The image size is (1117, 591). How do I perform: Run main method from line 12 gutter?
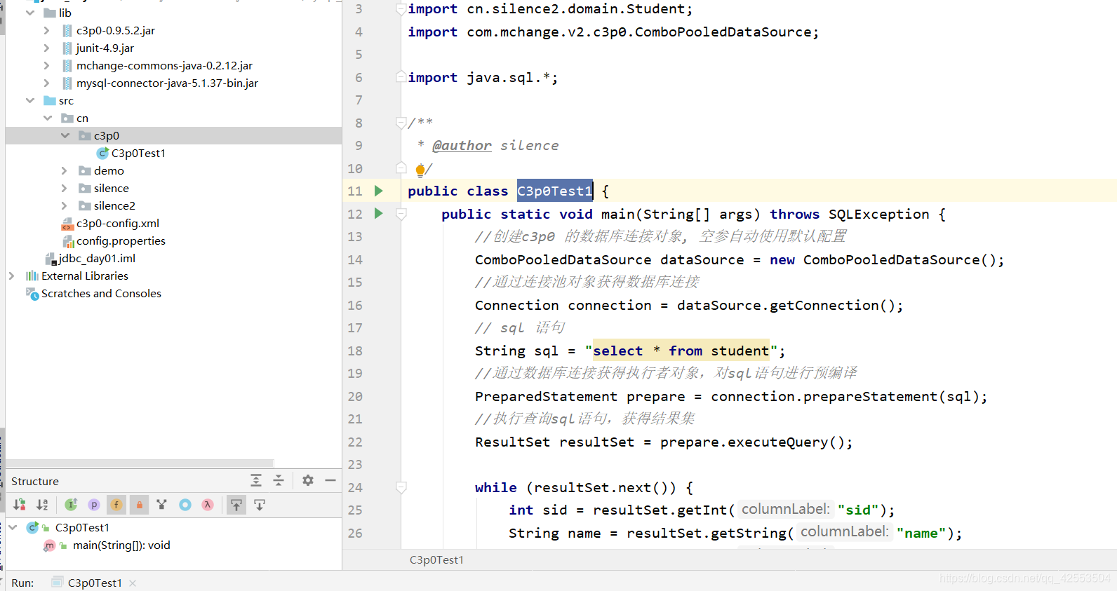click(x=379, y=213)
